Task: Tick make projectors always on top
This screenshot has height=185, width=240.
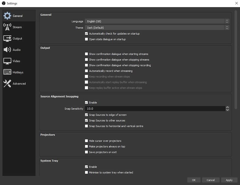Action: (86, 146)
